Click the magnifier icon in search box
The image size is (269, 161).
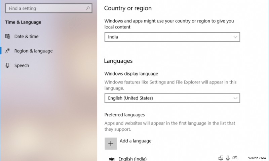(x=88, y=8)
